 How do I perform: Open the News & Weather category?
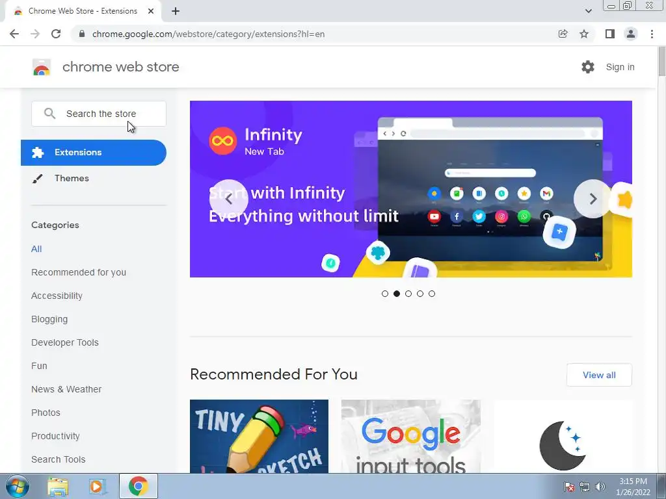click(66, 389)
